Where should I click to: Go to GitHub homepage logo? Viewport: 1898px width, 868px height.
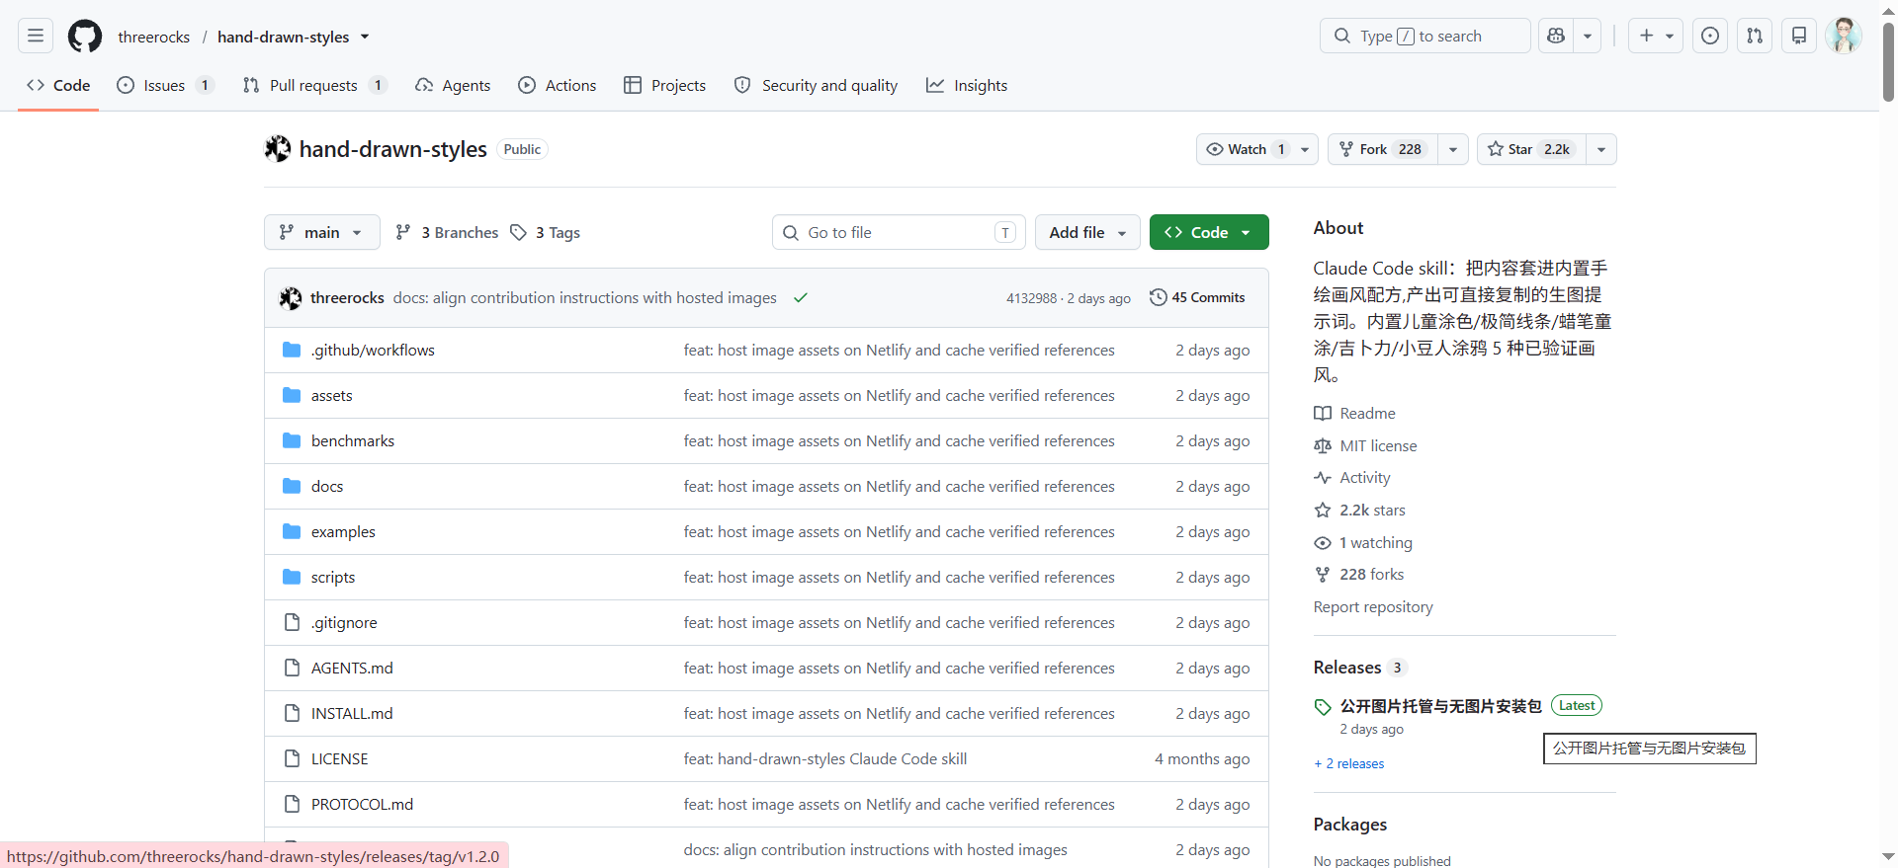pos(85,37)
